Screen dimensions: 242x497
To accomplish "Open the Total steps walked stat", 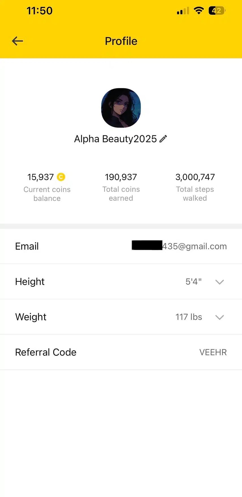I will click(x=195, y=188).
